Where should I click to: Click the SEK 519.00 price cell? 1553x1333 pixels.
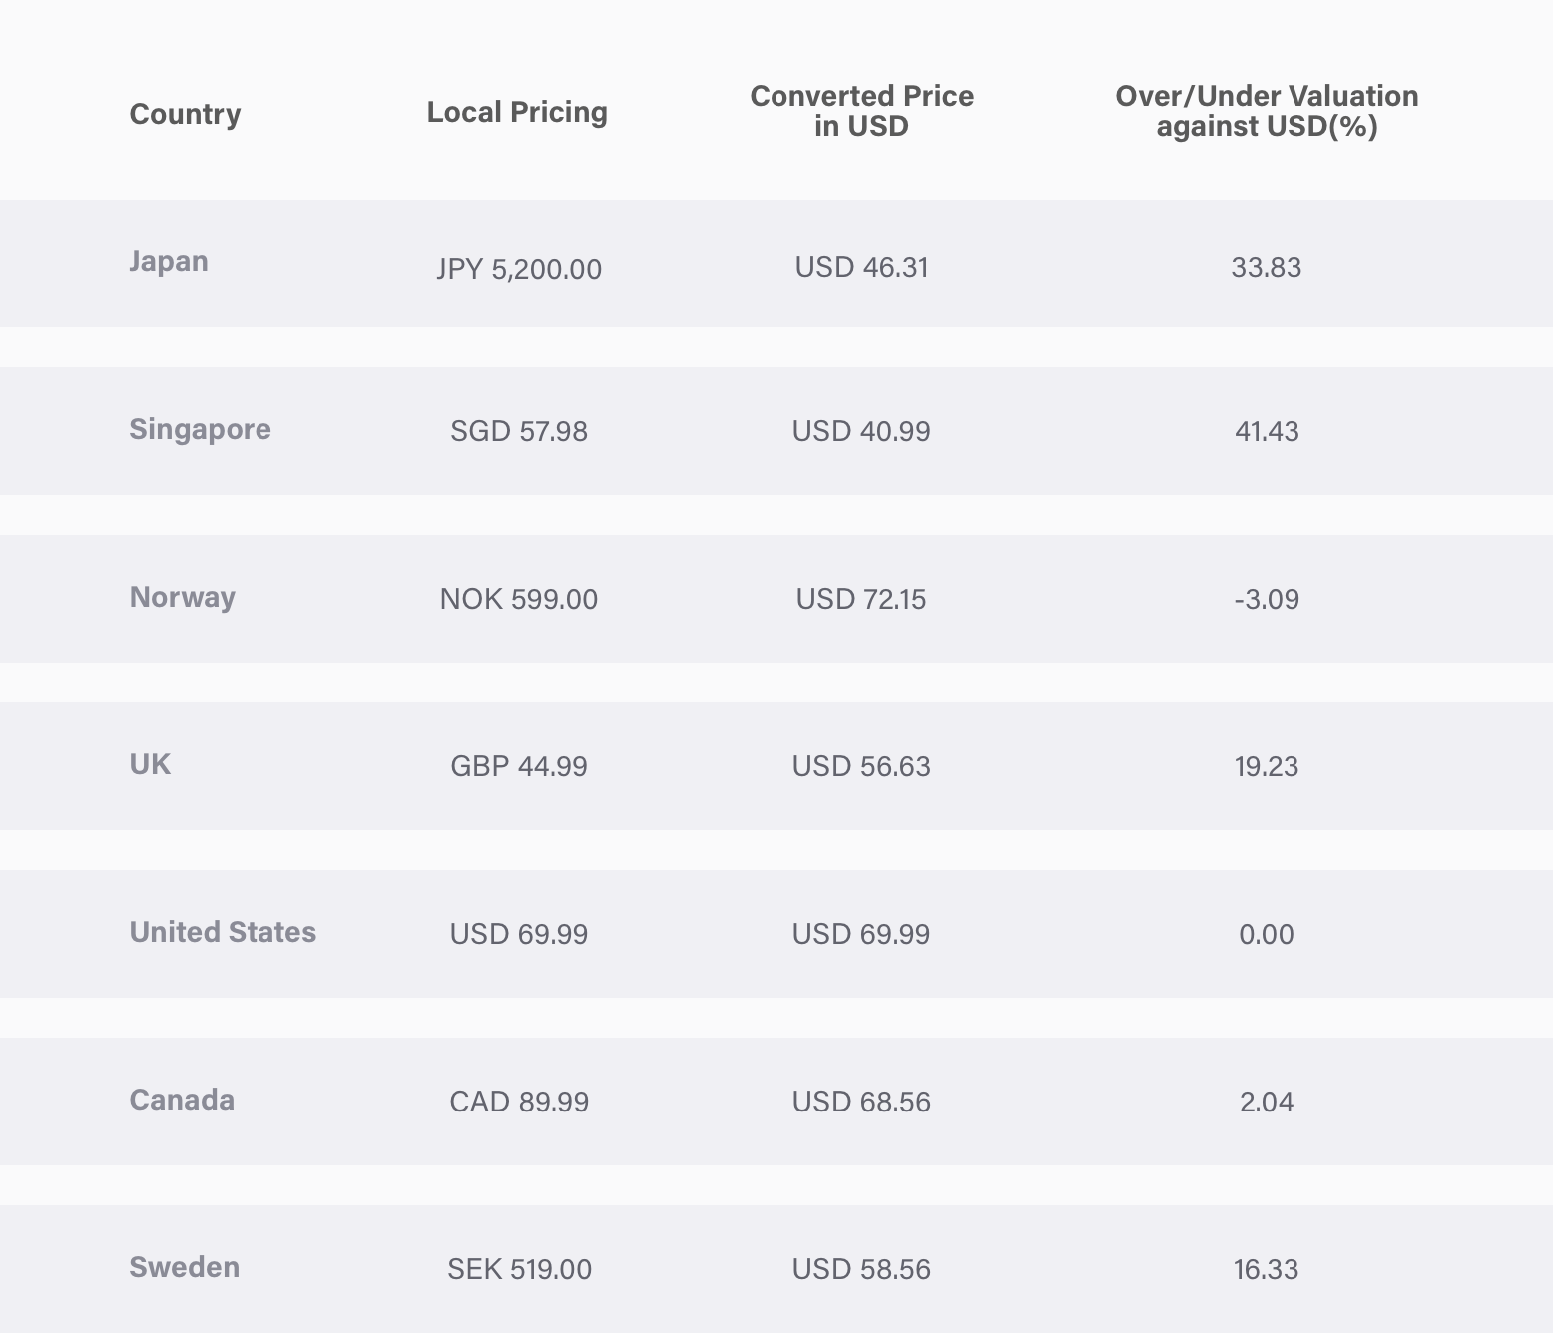coord(519,1269)
